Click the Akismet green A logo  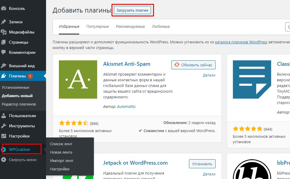78,79
